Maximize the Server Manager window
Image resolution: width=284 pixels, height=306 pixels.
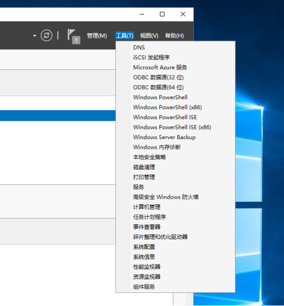(x=162, y=14)
